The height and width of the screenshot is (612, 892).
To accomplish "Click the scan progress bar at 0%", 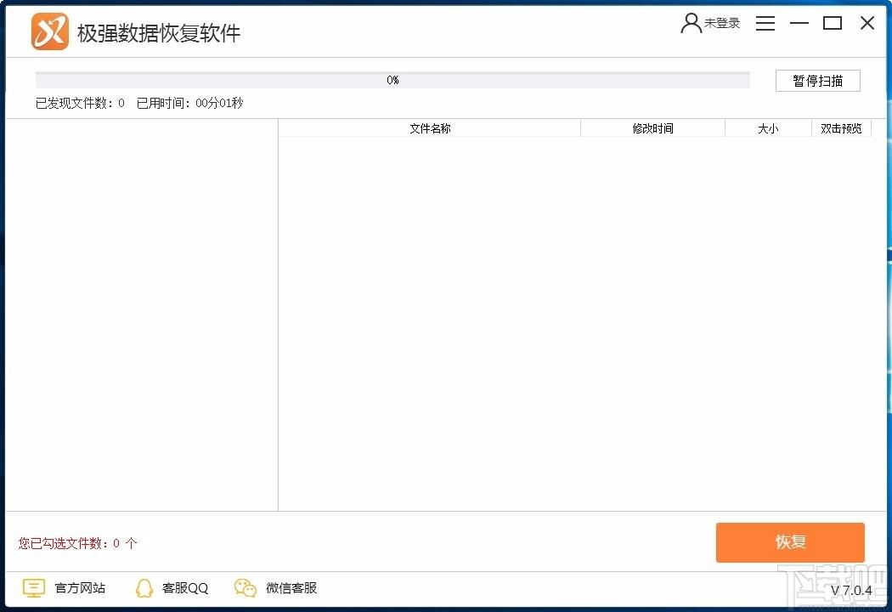I will pyautogui.click(x=392, y=80).
